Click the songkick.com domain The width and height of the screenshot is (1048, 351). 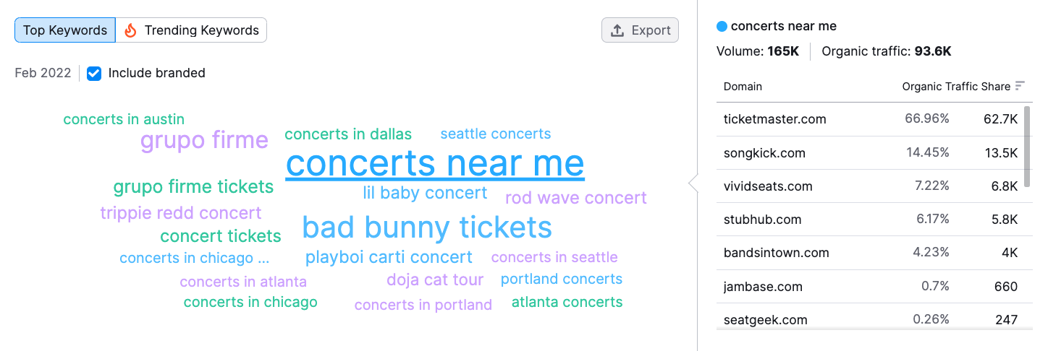pos(764,152)
